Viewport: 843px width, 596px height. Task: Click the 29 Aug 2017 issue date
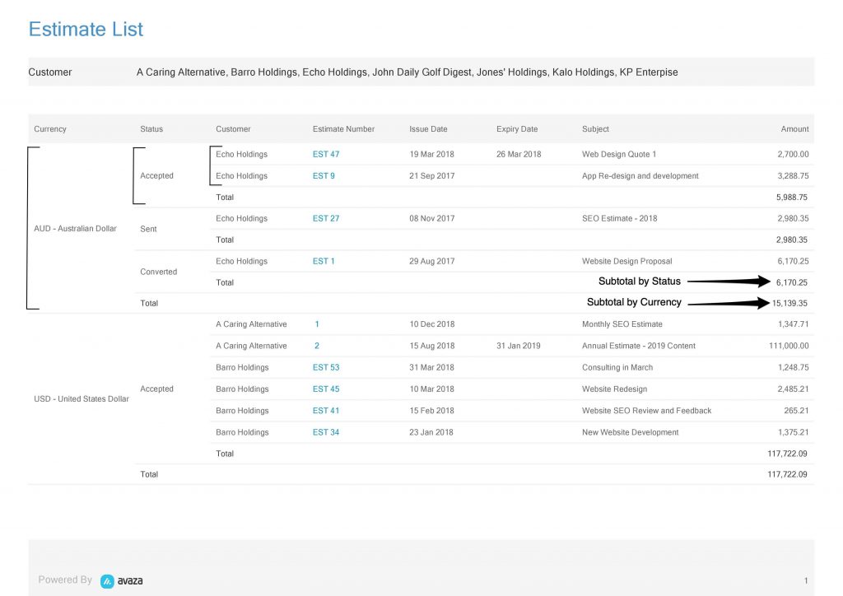[431, 261]
